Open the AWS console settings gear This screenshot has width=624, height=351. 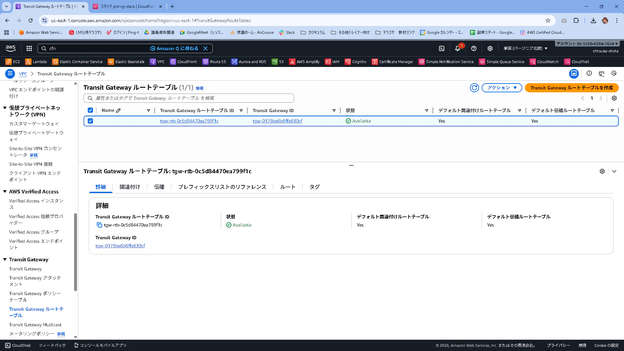click(x=490, y=48)
